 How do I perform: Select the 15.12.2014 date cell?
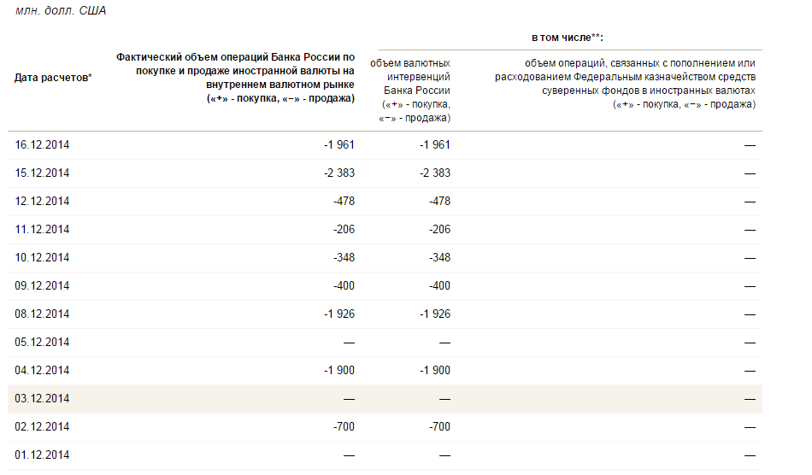[x=42, y=173]
